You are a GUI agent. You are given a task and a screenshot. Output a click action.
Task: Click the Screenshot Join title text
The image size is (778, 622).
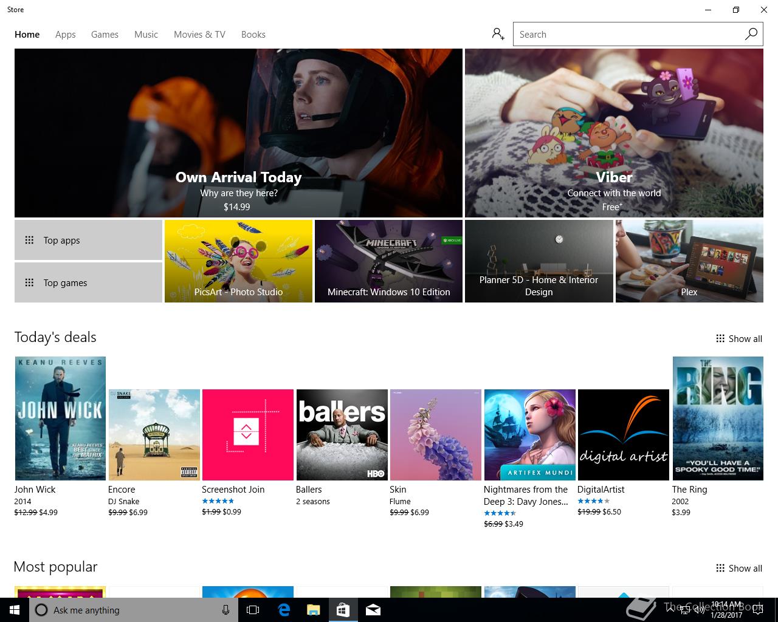[x=233, y=490]
